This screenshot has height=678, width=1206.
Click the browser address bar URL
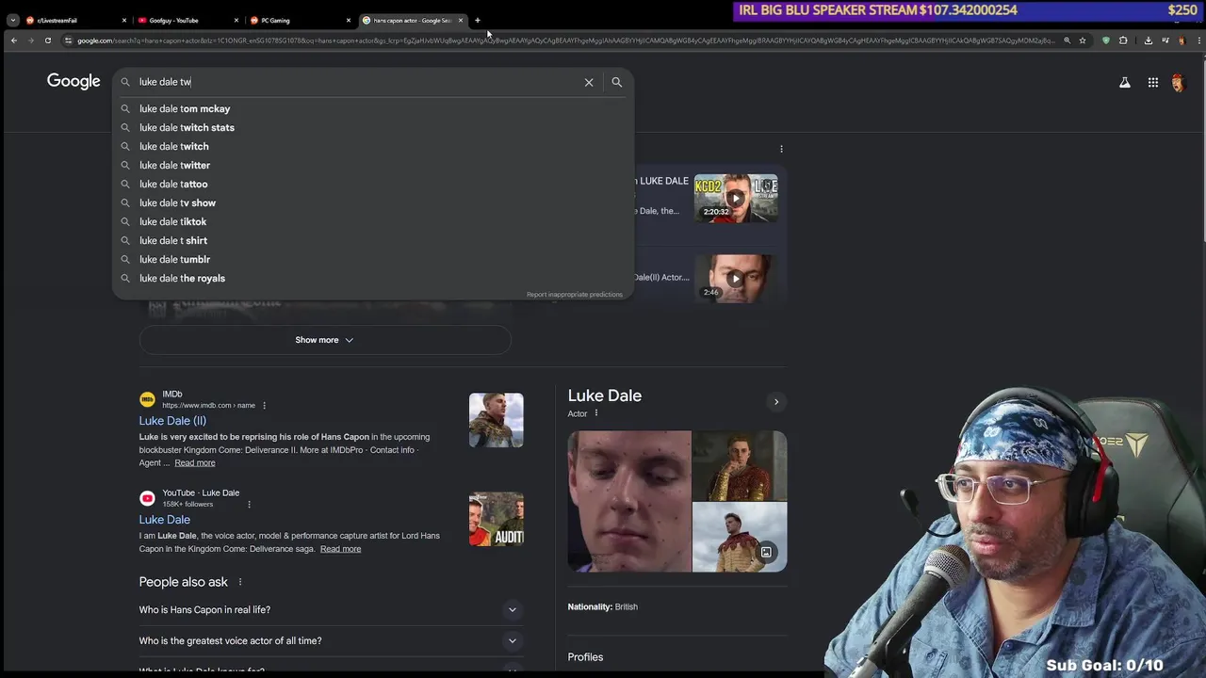pos(565,40)
